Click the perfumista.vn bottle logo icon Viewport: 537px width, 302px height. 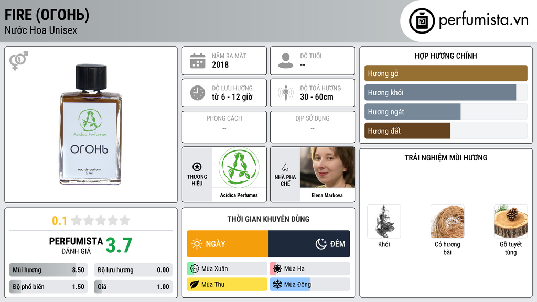[422, 21]
